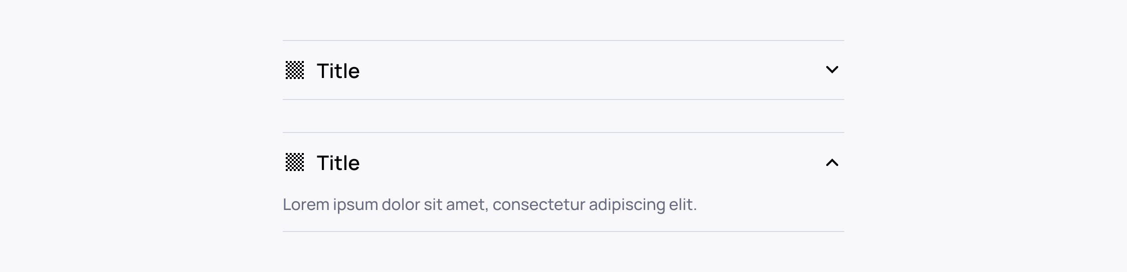Screen dimensions: 1127x272
Task: Click the Title label in the expanded row
Action: tap(338, 162)
